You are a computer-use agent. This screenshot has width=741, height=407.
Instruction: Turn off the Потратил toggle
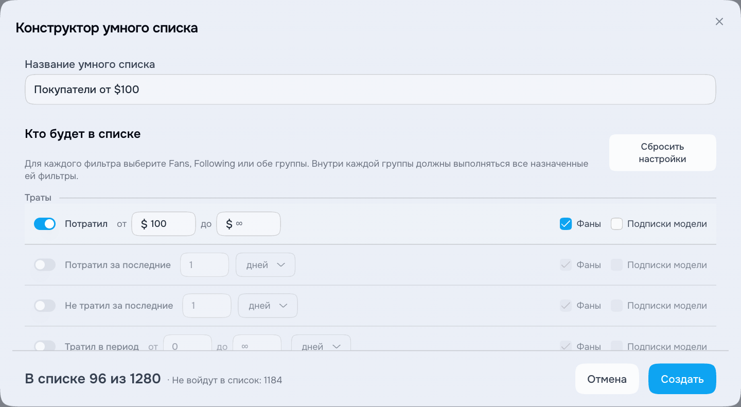click(x=45, y=224)
